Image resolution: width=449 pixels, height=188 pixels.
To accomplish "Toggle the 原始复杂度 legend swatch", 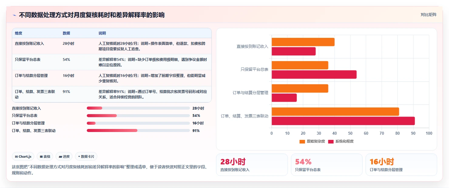I will click(x=302, y=141).
